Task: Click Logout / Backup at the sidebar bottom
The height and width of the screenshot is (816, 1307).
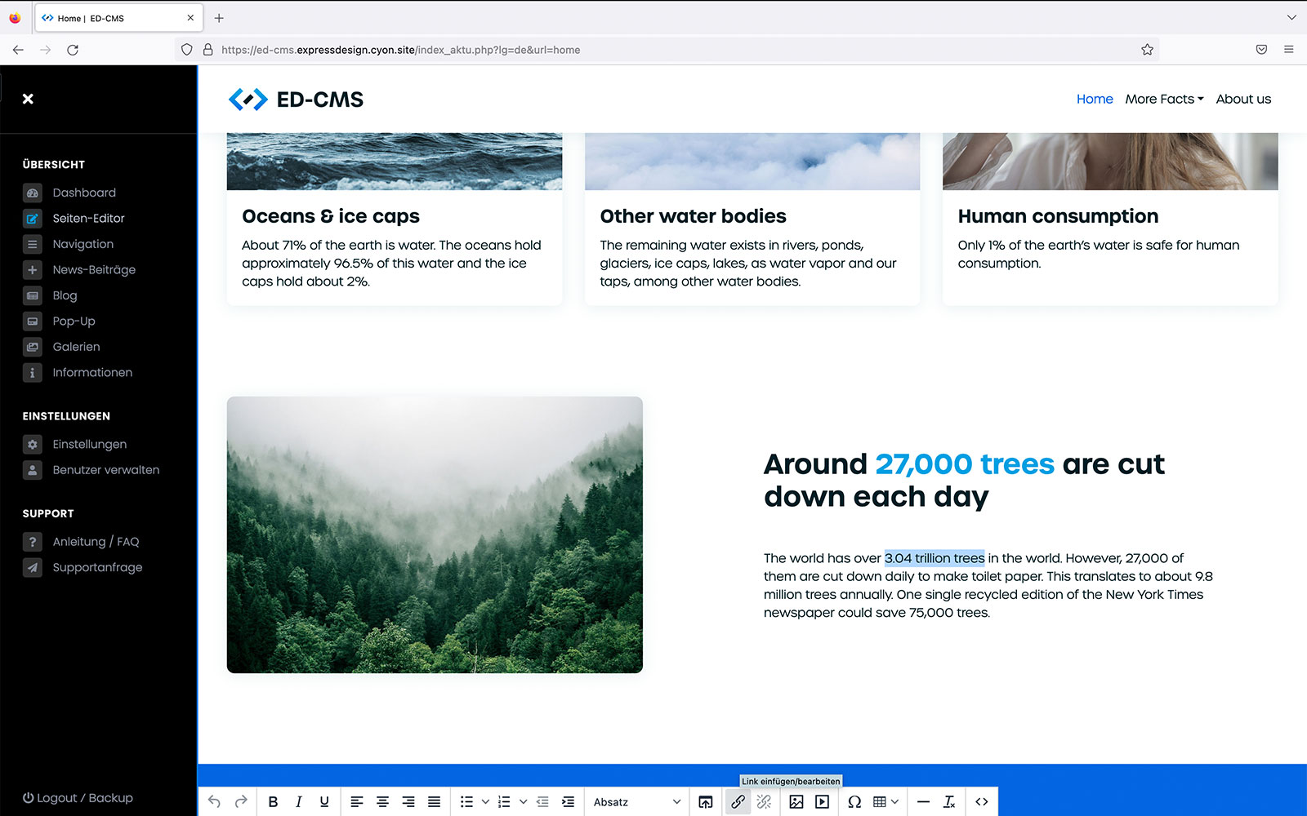Action: (78, 798)
